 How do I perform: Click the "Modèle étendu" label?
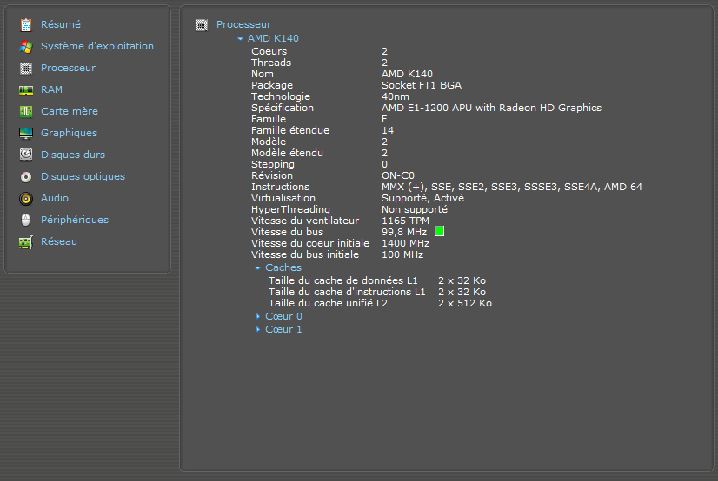point(287,153)
